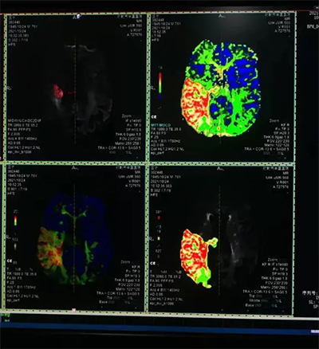Click the 'R' orientation marker in top-left viewport

click(x=10, y=88)
